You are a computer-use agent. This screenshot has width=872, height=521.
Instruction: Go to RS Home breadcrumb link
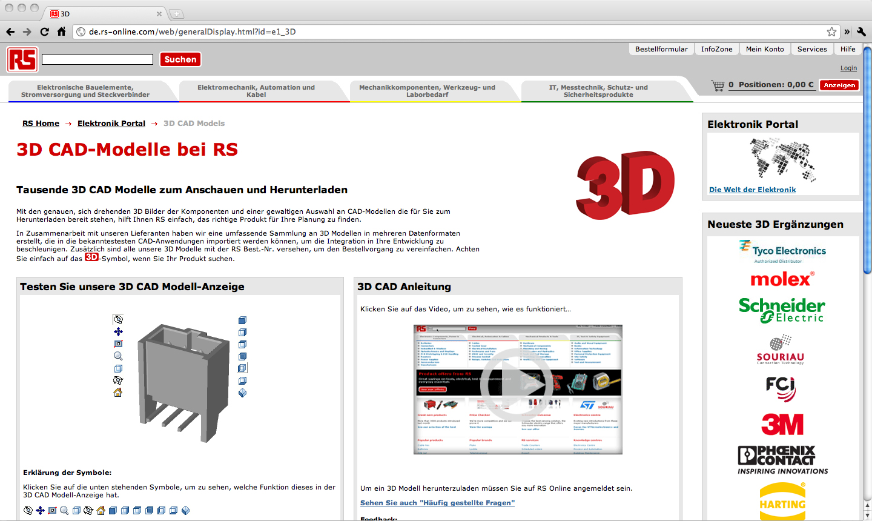[x=41, y=124]
